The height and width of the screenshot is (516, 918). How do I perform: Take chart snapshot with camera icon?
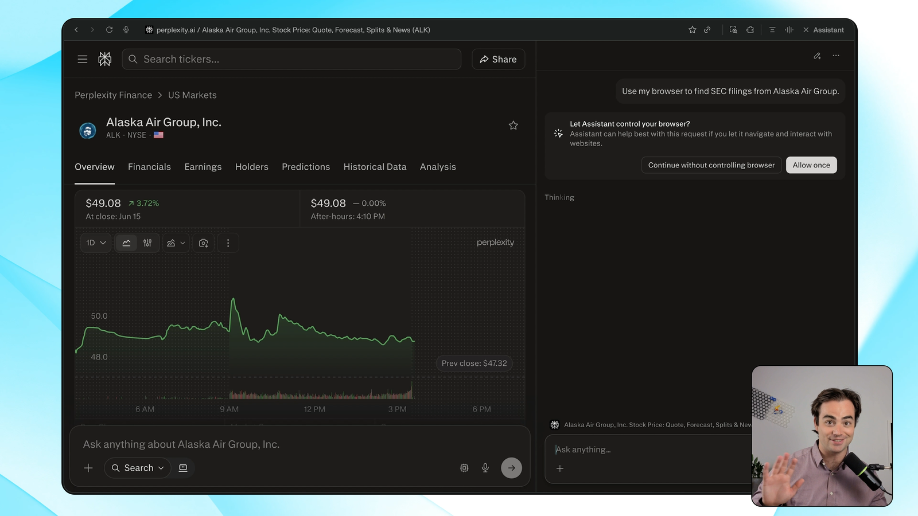[x=204, y=243]
